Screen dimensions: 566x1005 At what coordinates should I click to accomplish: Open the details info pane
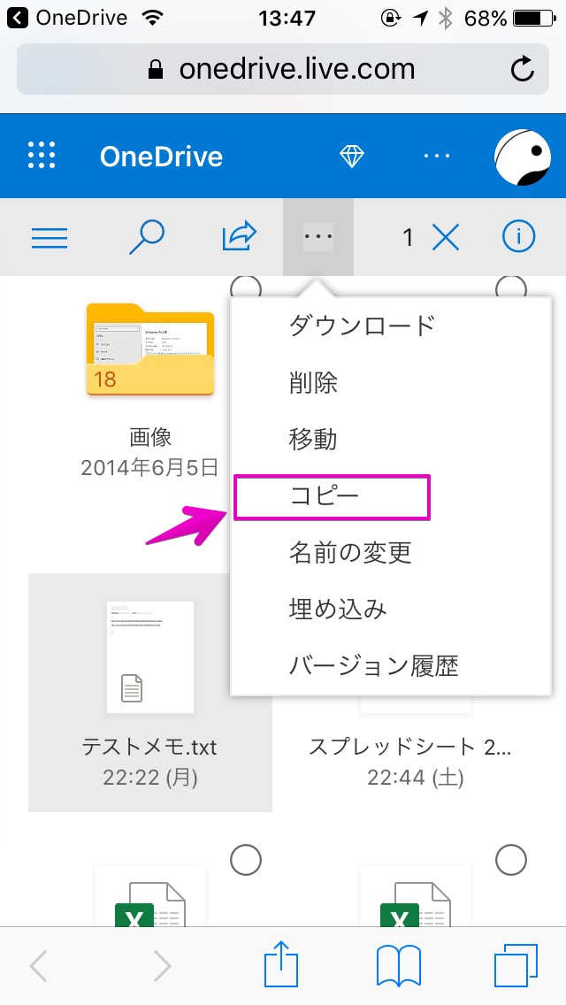click(518, 237)
